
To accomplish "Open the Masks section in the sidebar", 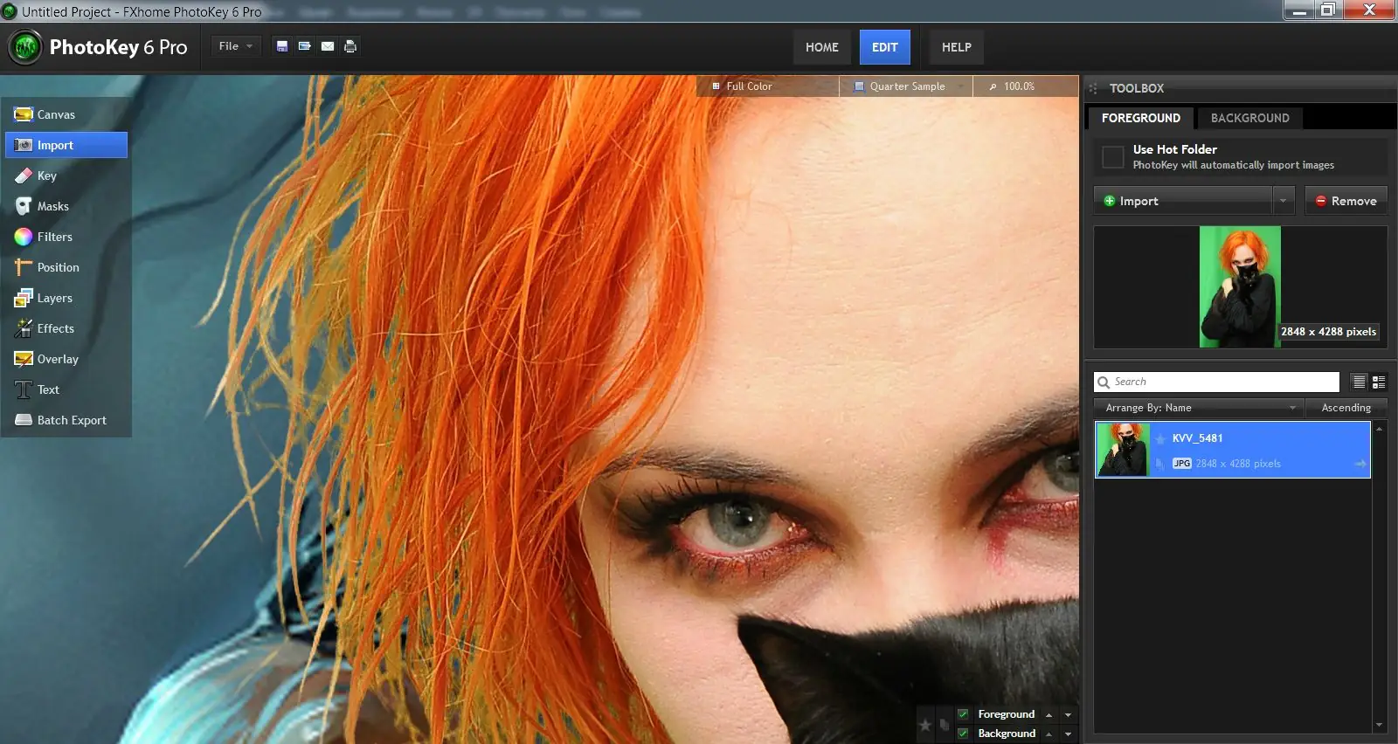I will tap(66, 206).
